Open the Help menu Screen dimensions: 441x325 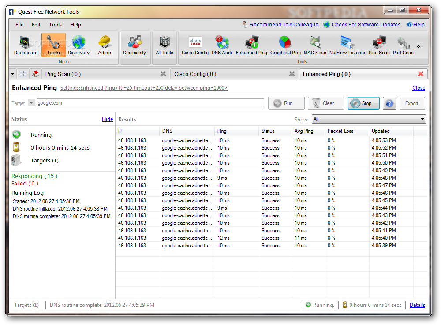point(76,25)
